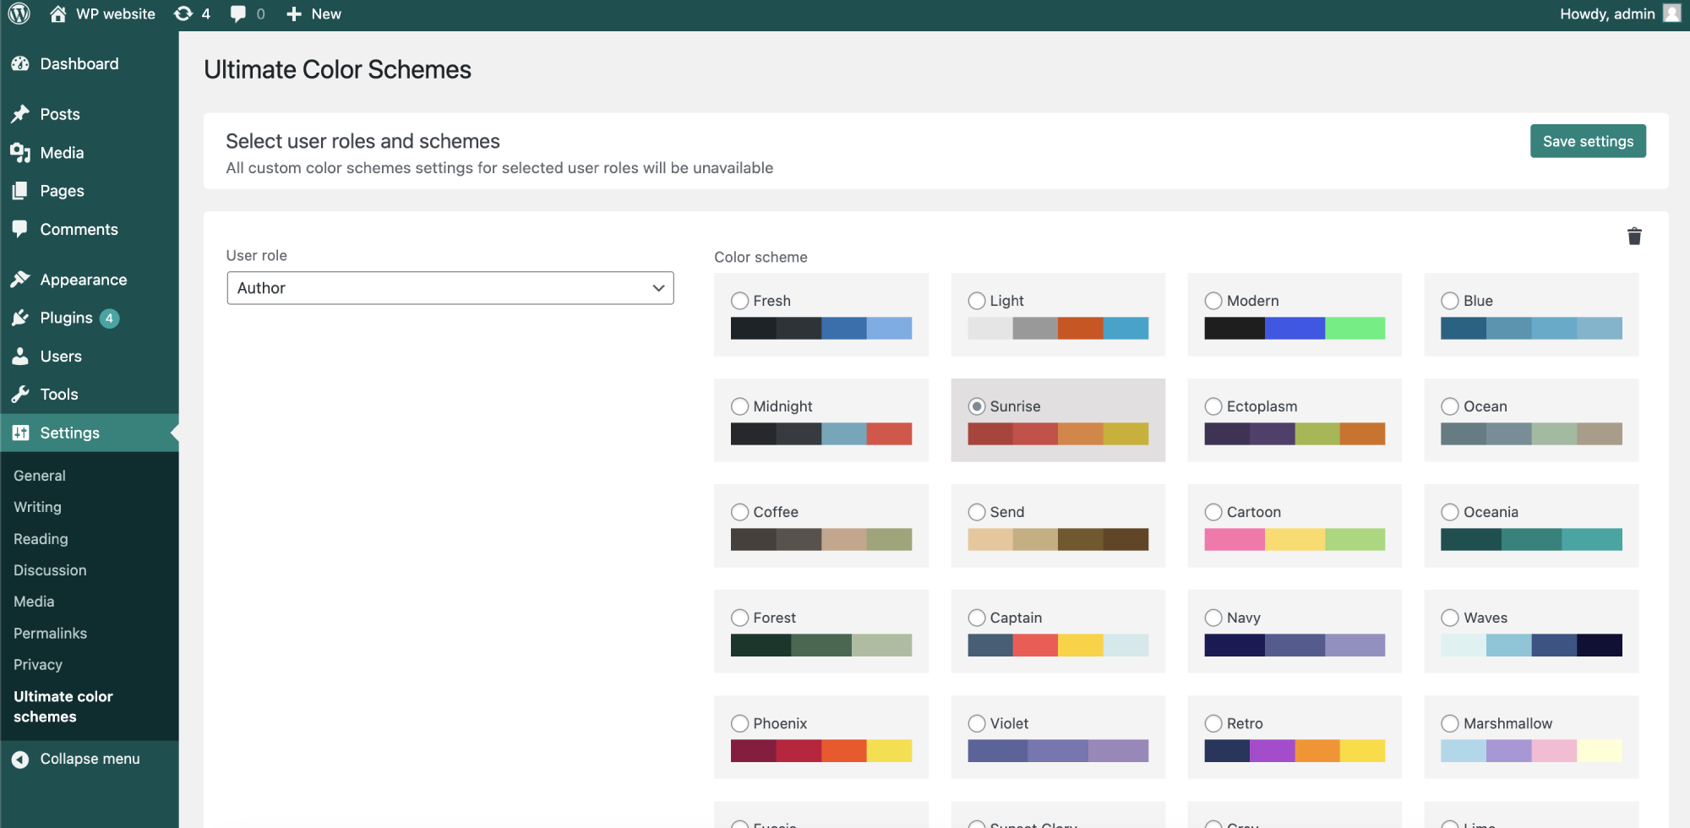Click the Phoenix scheme color swatch strip

pyautogui.click(x=820, y=750)
